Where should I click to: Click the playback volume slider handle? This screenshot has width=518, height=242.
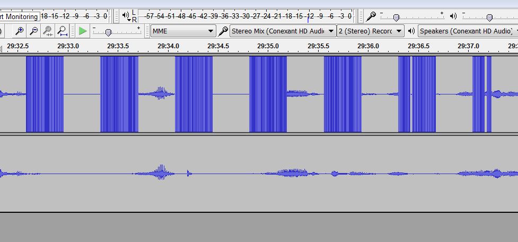click(x=489, y=18)
